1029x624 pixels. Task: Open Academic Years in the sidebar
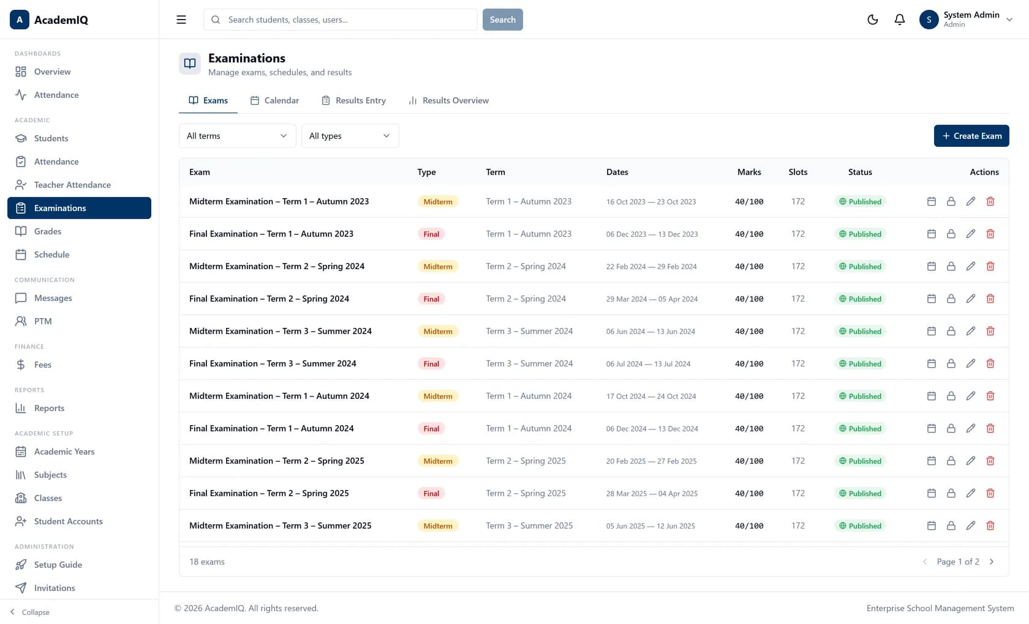(x=79, y=451)
